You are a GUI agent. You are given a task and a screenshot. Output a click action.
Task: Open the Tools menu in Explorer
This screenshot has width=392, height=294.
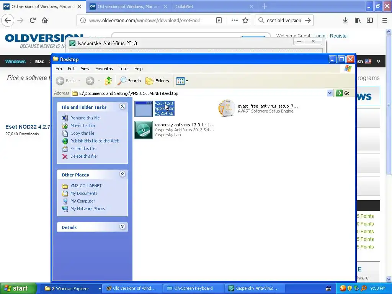point(124,69)
